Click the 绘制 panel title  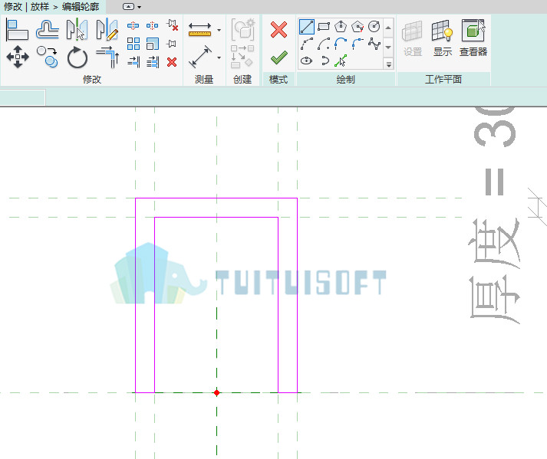click(x=346, y=80)
